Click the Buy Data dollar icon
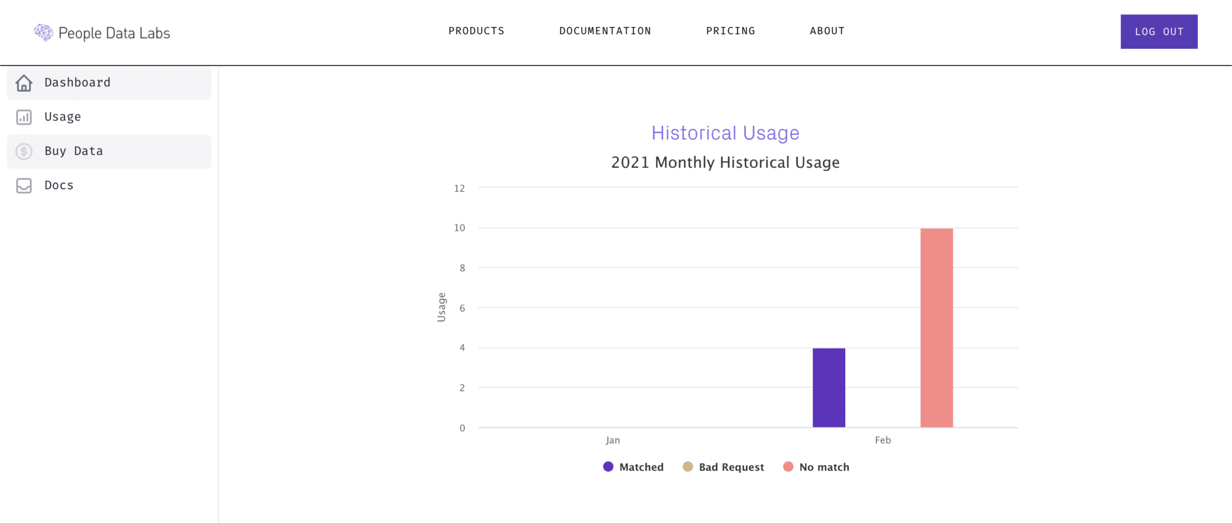 (x=24, y=151)
